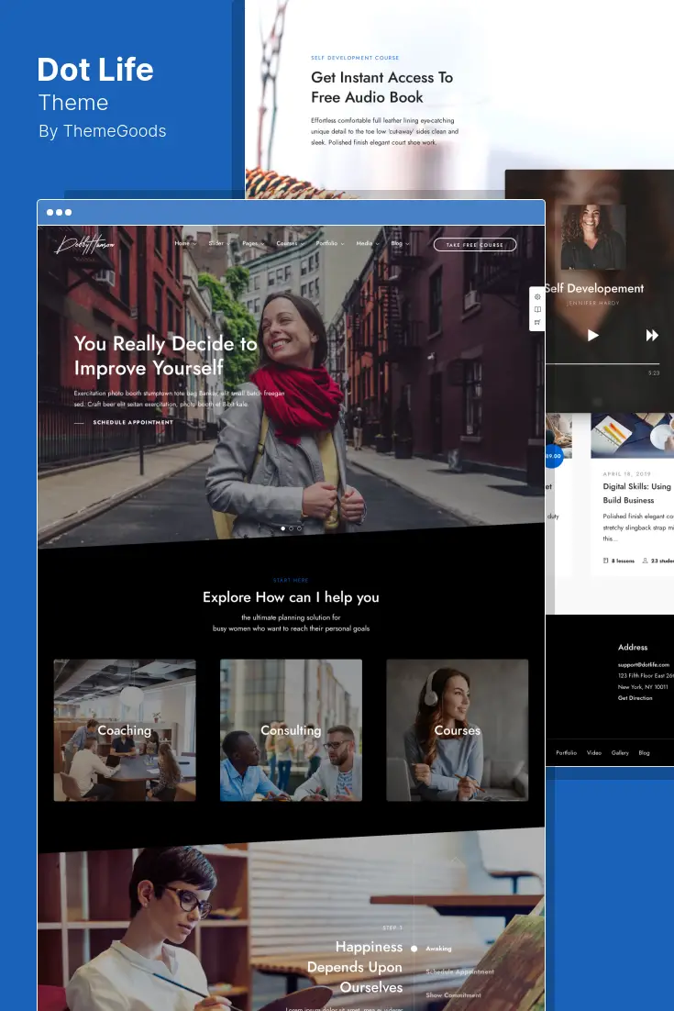Click the 'By ThemeGoods' text
Screen dimensions: 674x1011
103,131
